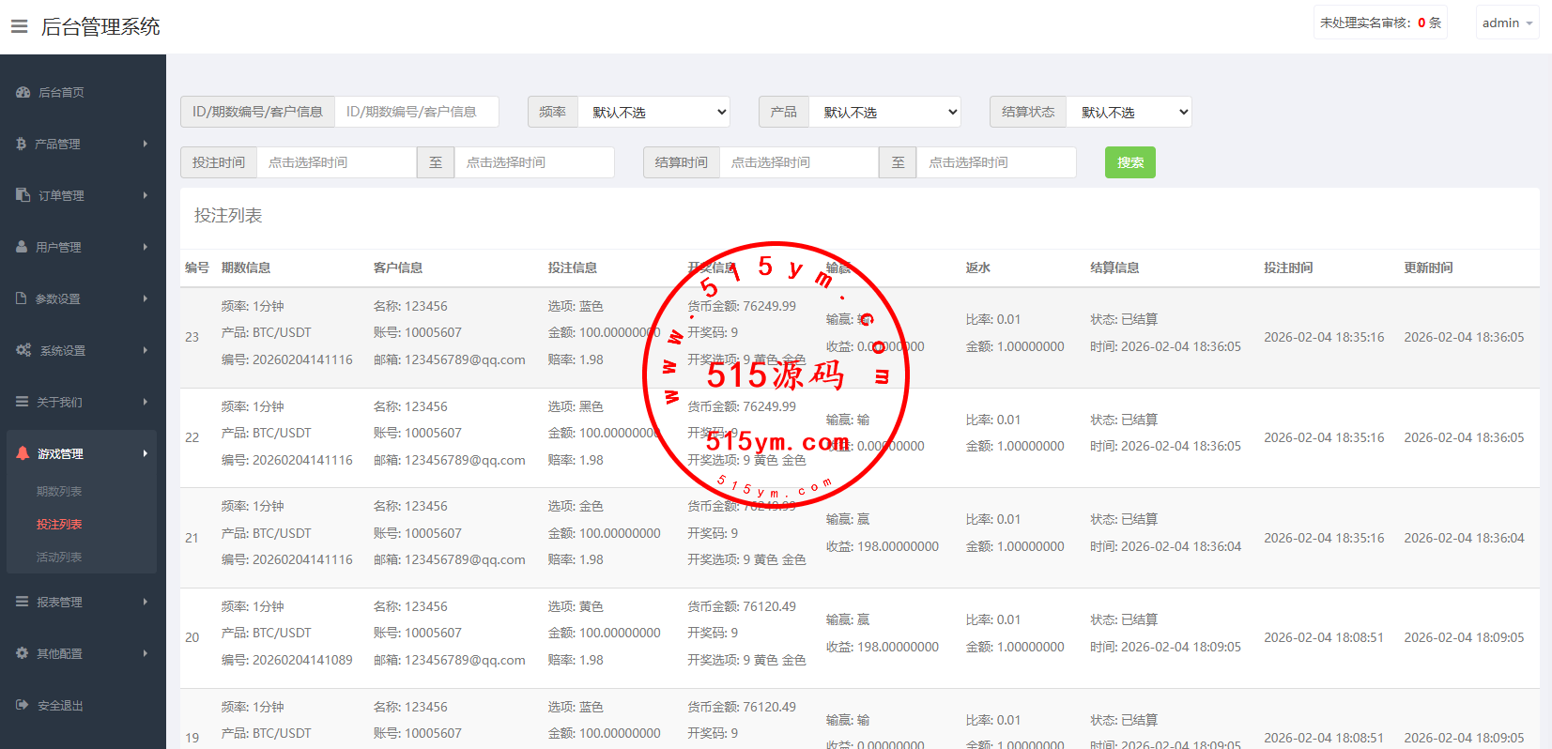
Task: Click the dashboard icon beside 后台首页
Action: [x=23, y=92]
